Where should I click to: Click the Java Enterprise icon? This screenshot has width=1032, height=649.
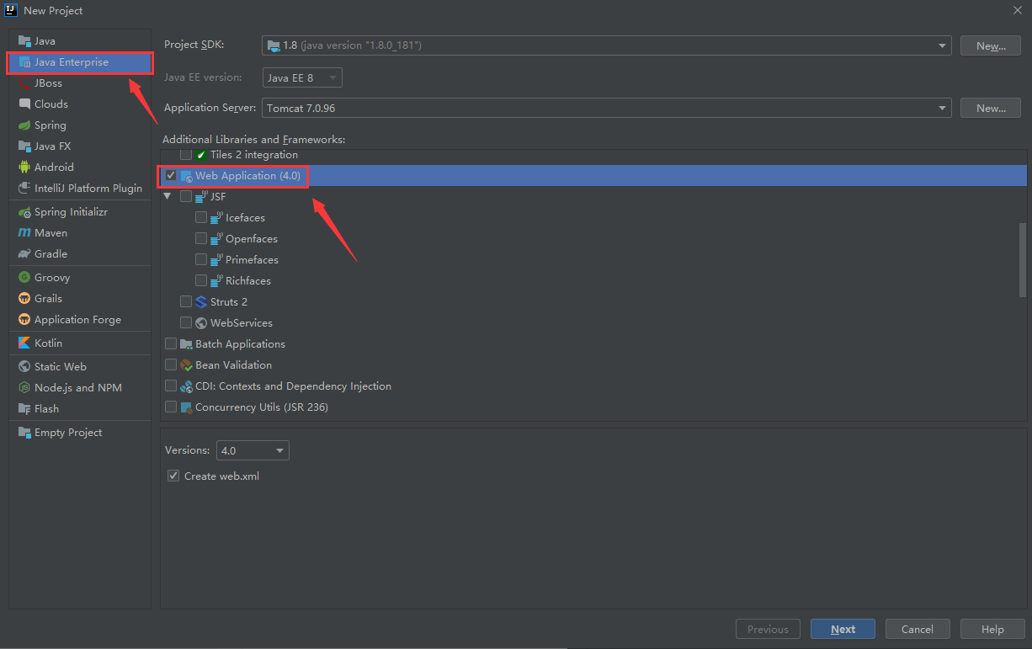pyautogui.click(x=24, y=62)
